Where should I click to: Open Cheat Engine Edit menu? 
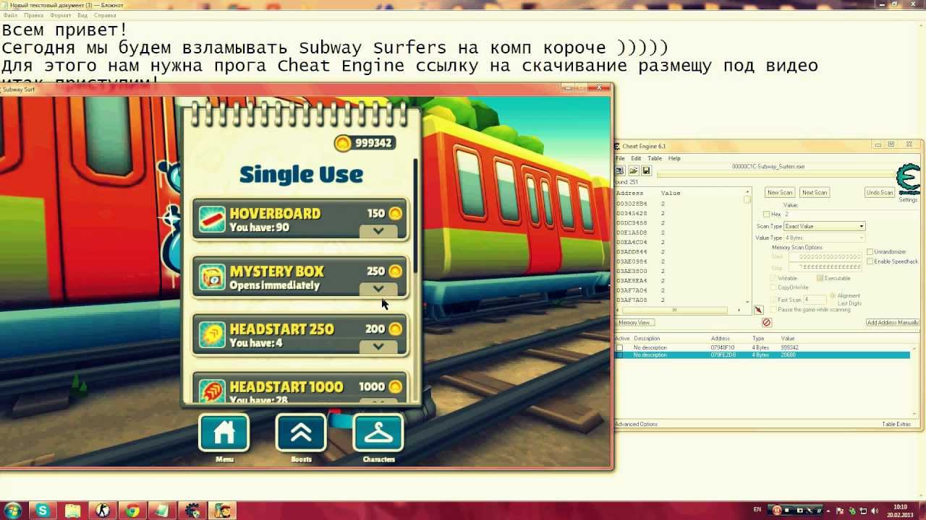tap(636, 158)
